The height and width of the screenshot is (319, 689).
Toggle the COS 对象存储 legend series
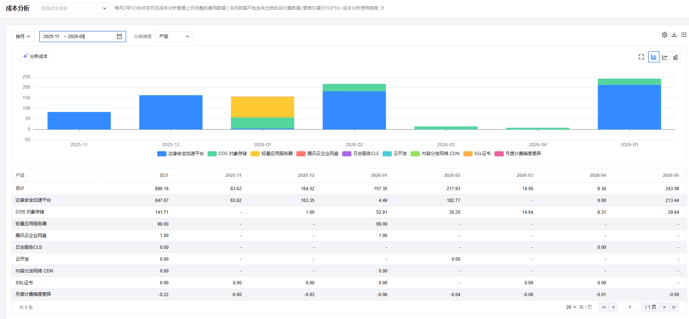pos(227,154)
